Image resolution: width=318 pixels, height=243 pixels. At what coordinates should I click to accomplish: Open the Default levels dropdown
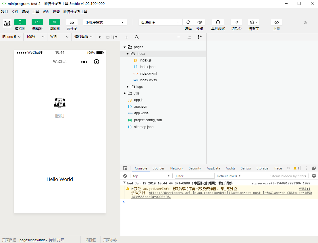229,176
